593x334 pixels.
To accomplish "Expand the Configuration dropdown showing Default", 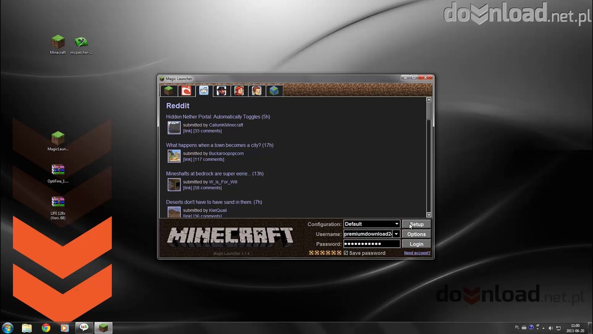I will [x=372, y=224].
